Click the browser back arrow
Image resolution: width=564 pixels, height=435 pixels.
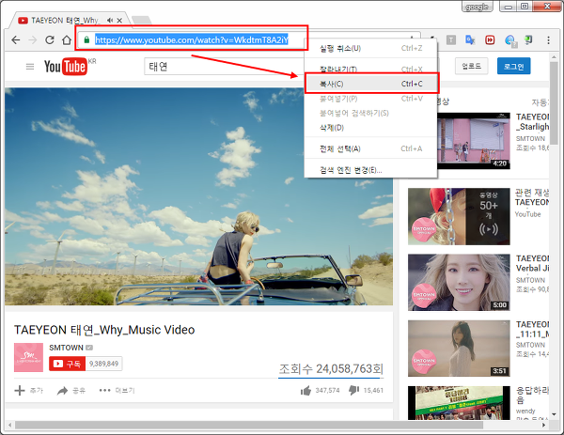15,39
